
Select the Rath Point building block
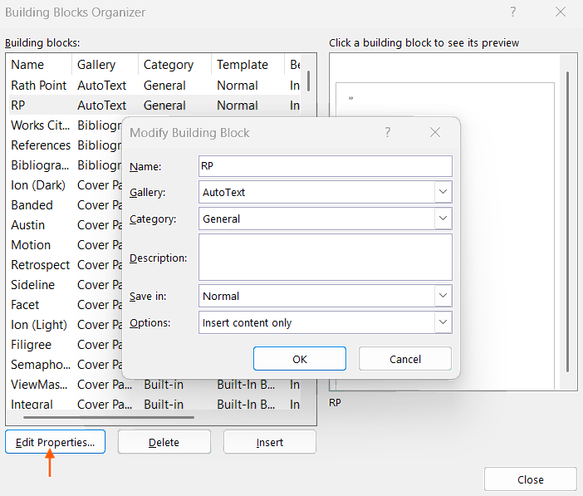154,86
